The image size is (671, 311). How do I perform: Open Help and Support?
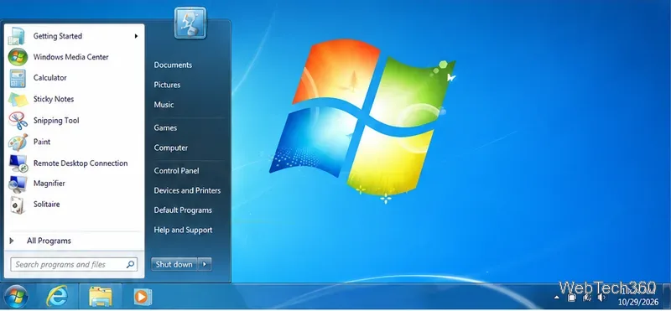coord(183,230)
